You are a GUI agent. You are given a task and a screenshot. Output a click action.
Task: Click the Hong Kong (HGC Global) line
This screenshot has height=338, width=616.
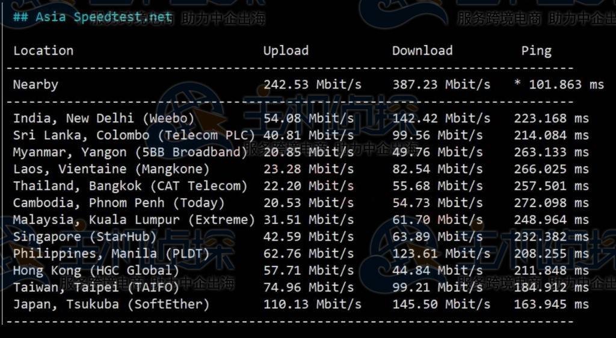(x=96, y=271)
